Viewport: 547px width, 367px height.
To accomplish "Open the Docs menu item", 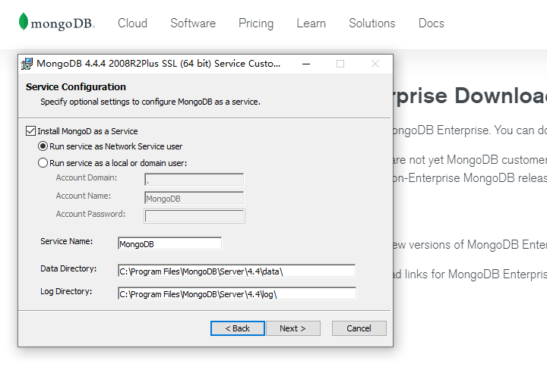I will (432, 24).
